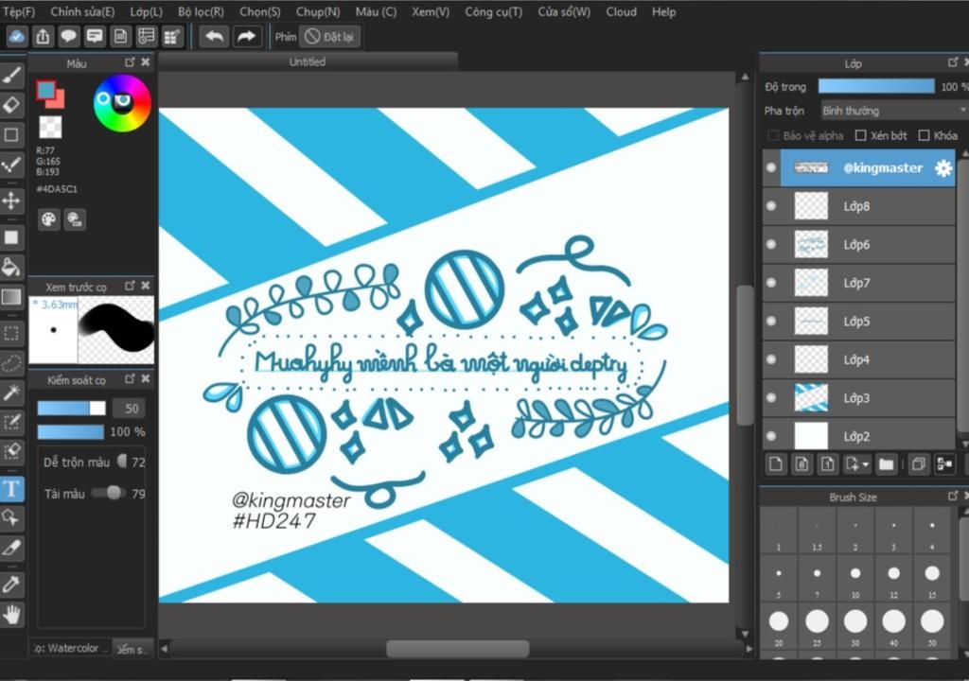Viewport: 969px width, 681px height.
Task: Select brush size preset 50
Action: click(932, 625)
